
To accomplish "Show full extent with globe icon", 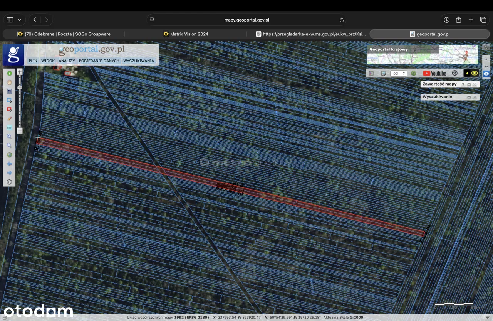I will 10,155.
